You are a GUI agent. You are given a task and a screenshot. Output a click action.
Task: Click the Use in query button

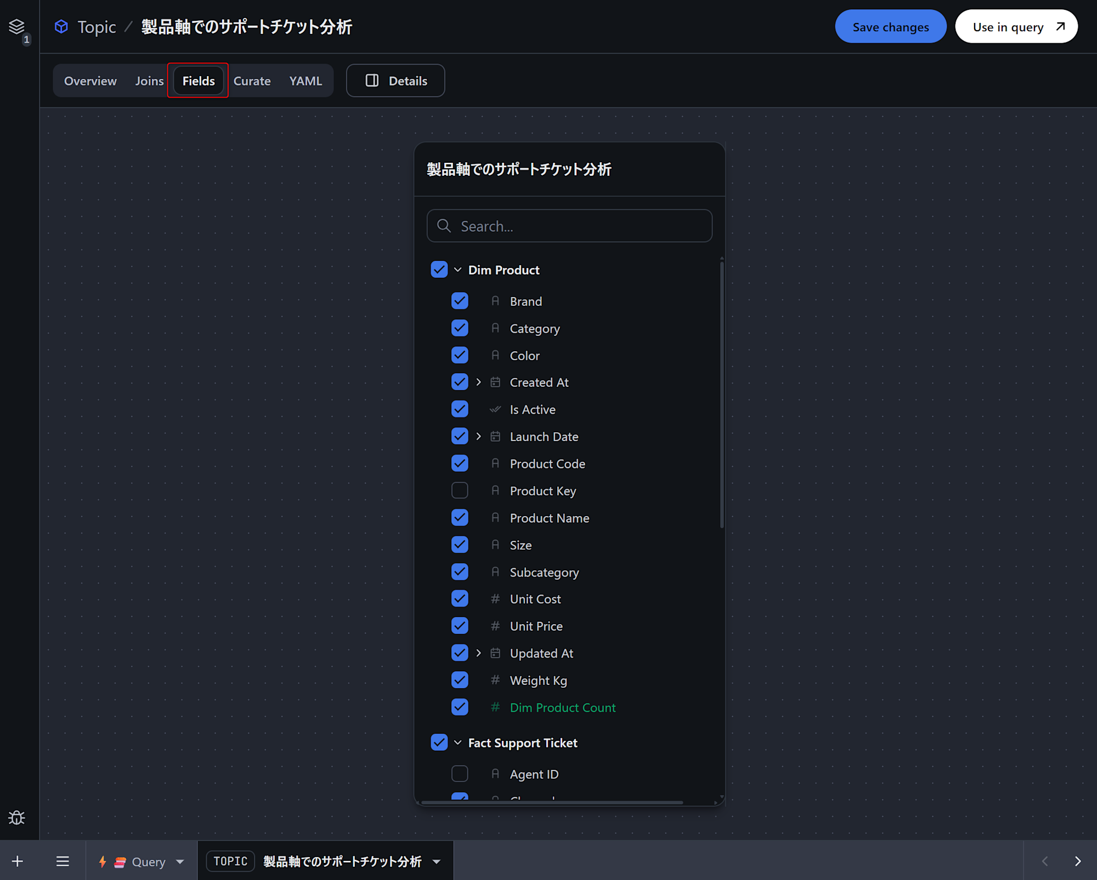tap(1016, 27)
